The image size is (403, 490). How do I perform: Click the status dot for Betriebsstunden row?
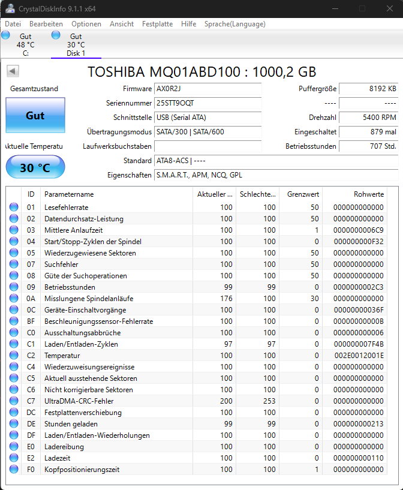13,287
